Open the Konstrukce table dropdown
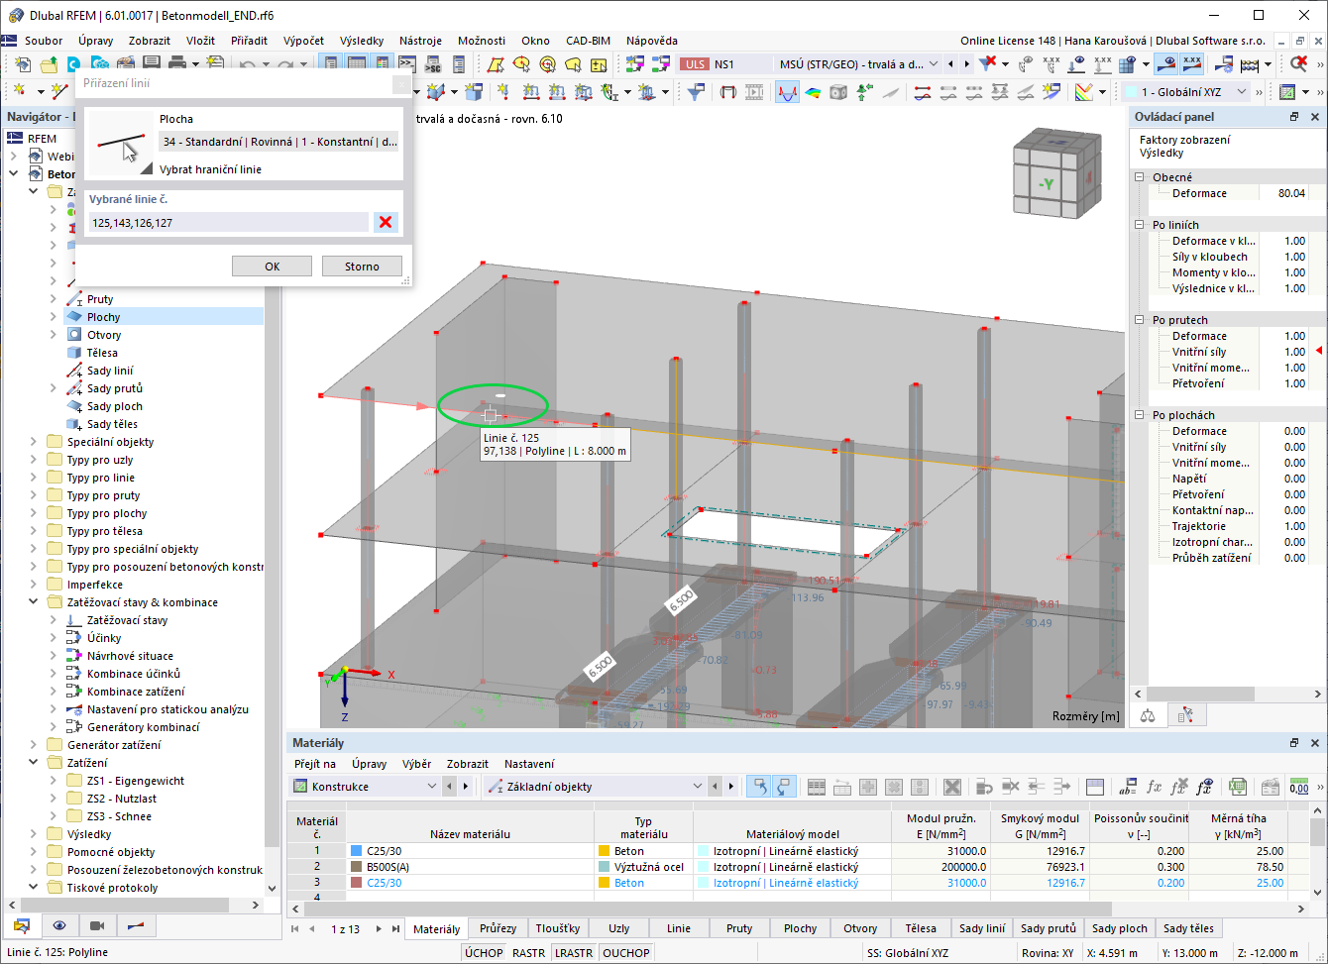 tap(433, 786)
